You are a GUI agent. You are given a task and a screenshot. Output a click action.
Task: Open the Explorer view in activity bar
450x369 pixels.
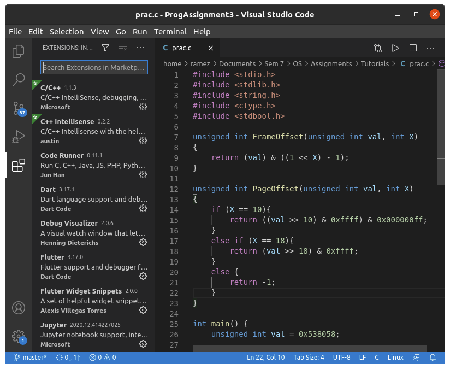point(19,51)
